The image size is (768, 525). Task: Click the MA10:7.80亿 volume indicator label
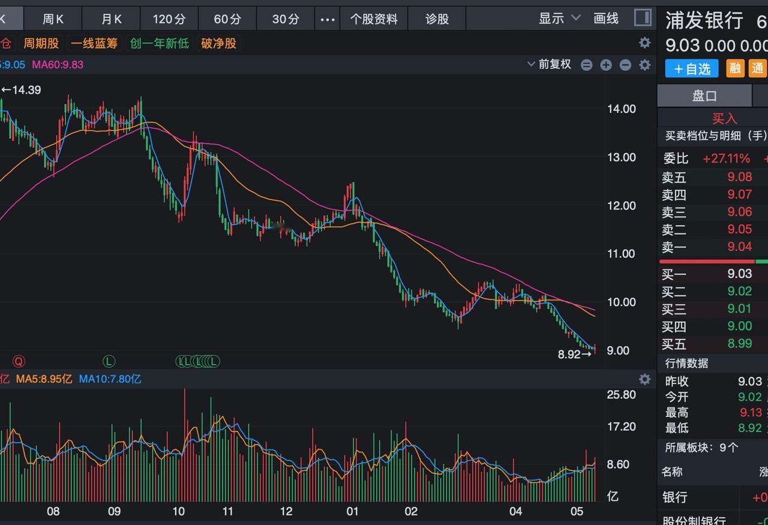click(110, 379)
